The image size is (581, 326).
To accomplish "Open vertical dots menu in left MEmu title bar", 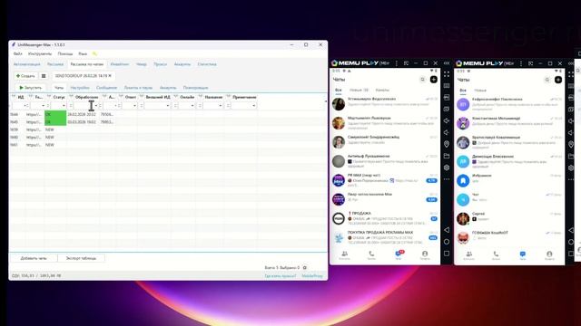I will (397, 63).
